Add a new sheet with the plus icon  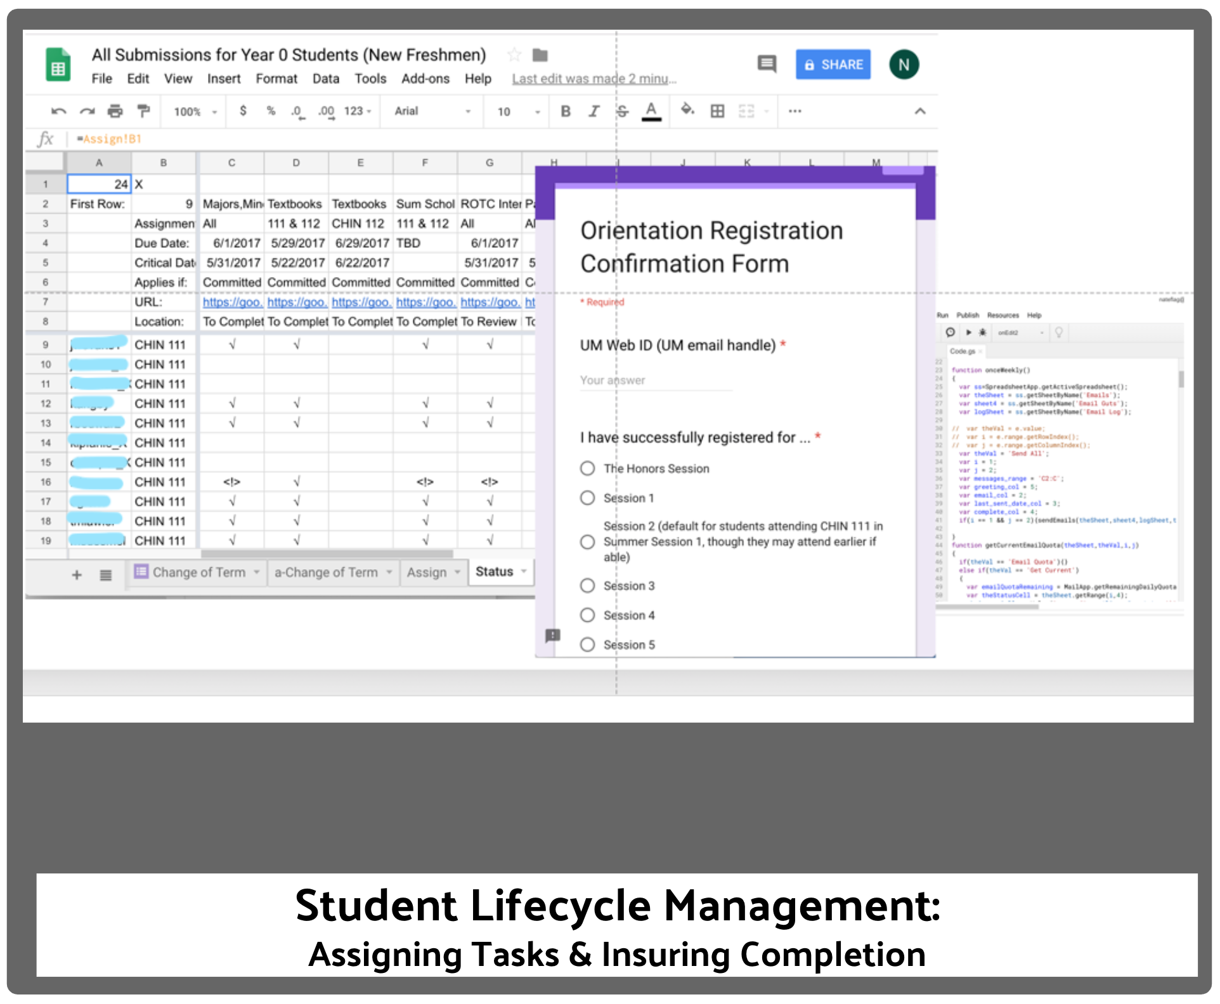[x=77, y=575]
